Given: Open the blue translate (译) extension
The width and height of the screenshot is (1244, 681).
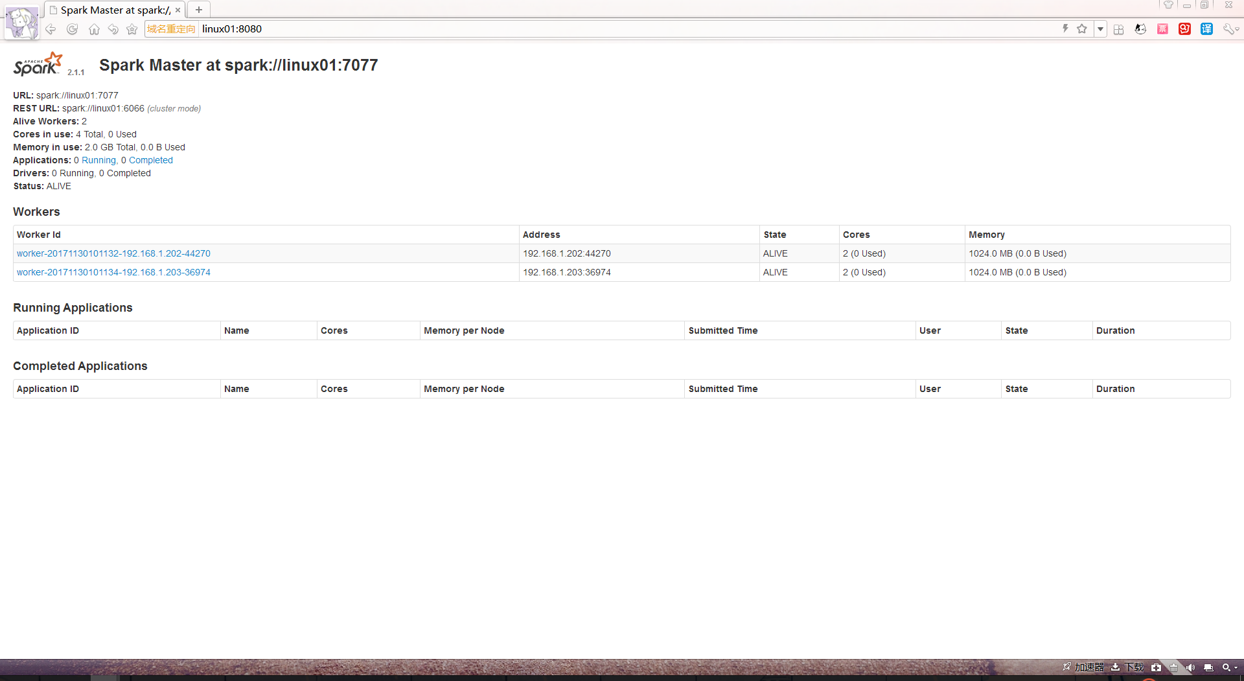Looking at the screenshot, I should [1207, 29].
